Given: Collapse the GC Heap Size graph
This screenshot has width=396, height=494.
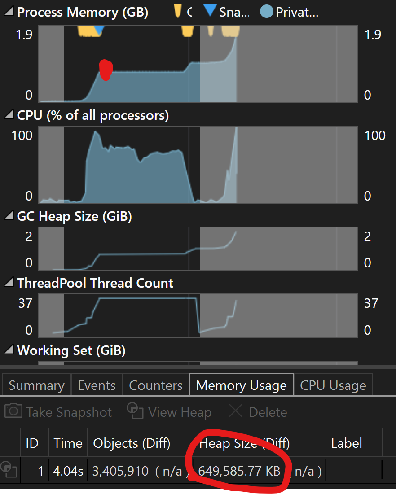Looking at the screenshot, I should 9,217.
